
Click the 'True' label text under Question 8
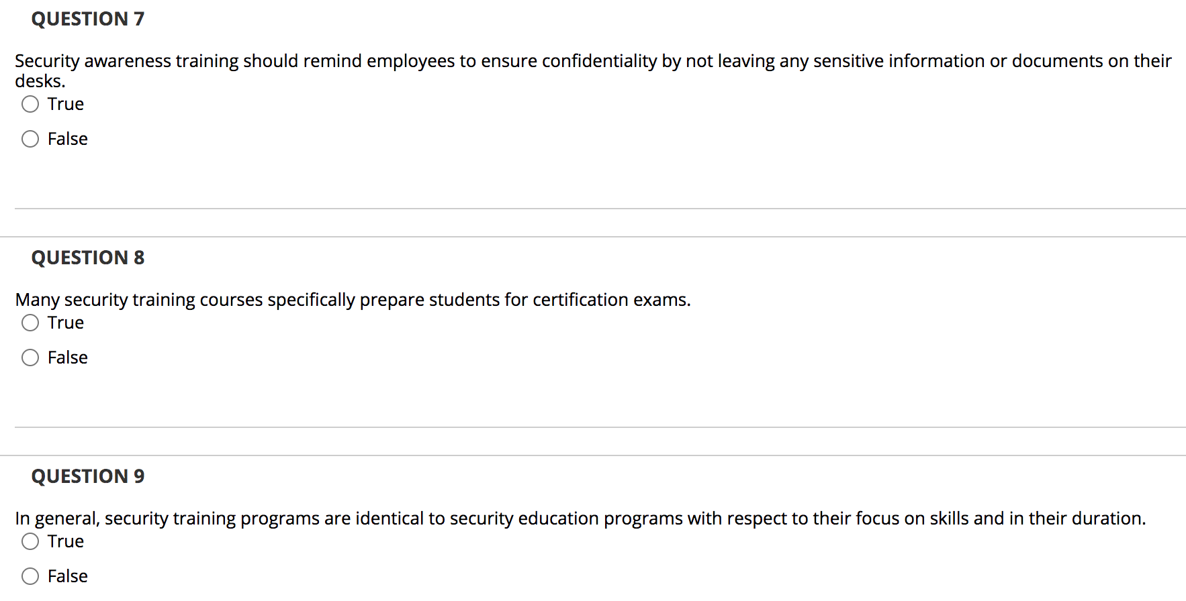coord(66,323)
